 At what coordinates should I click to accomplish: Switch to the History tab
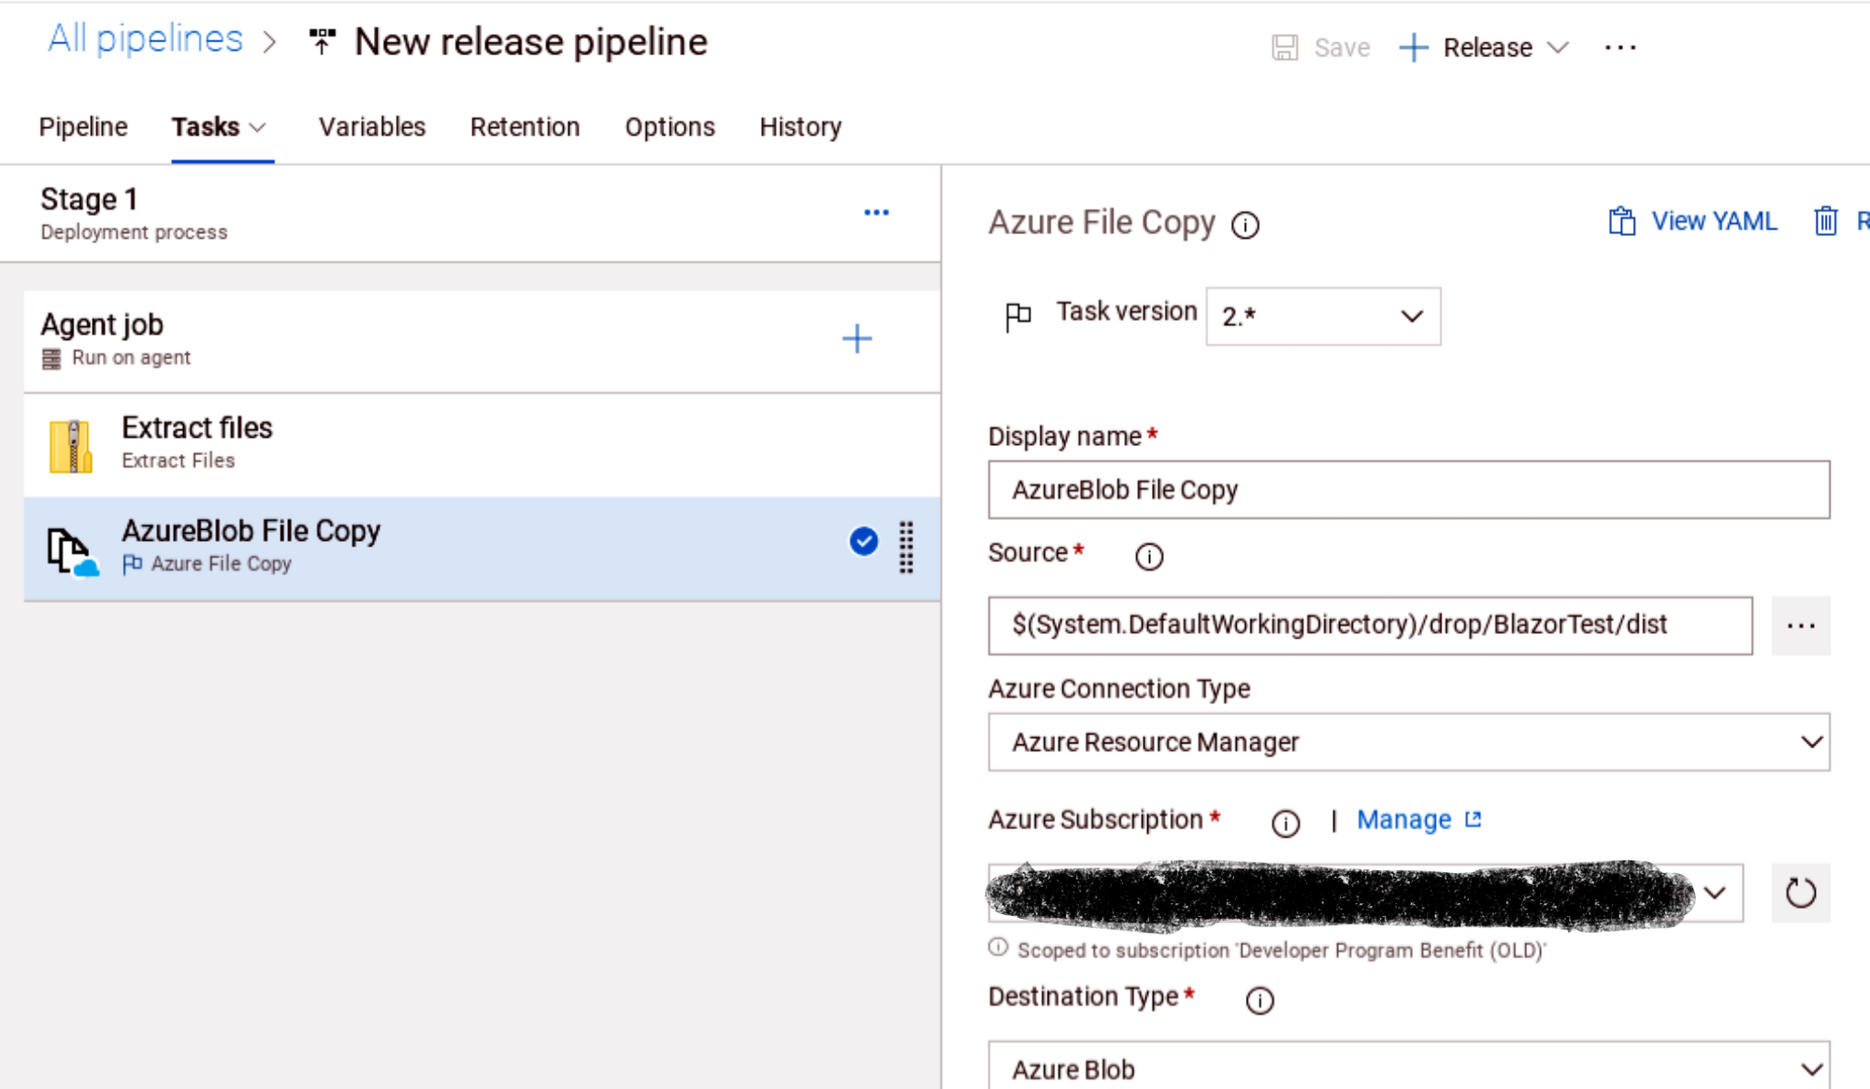[800, 127]
